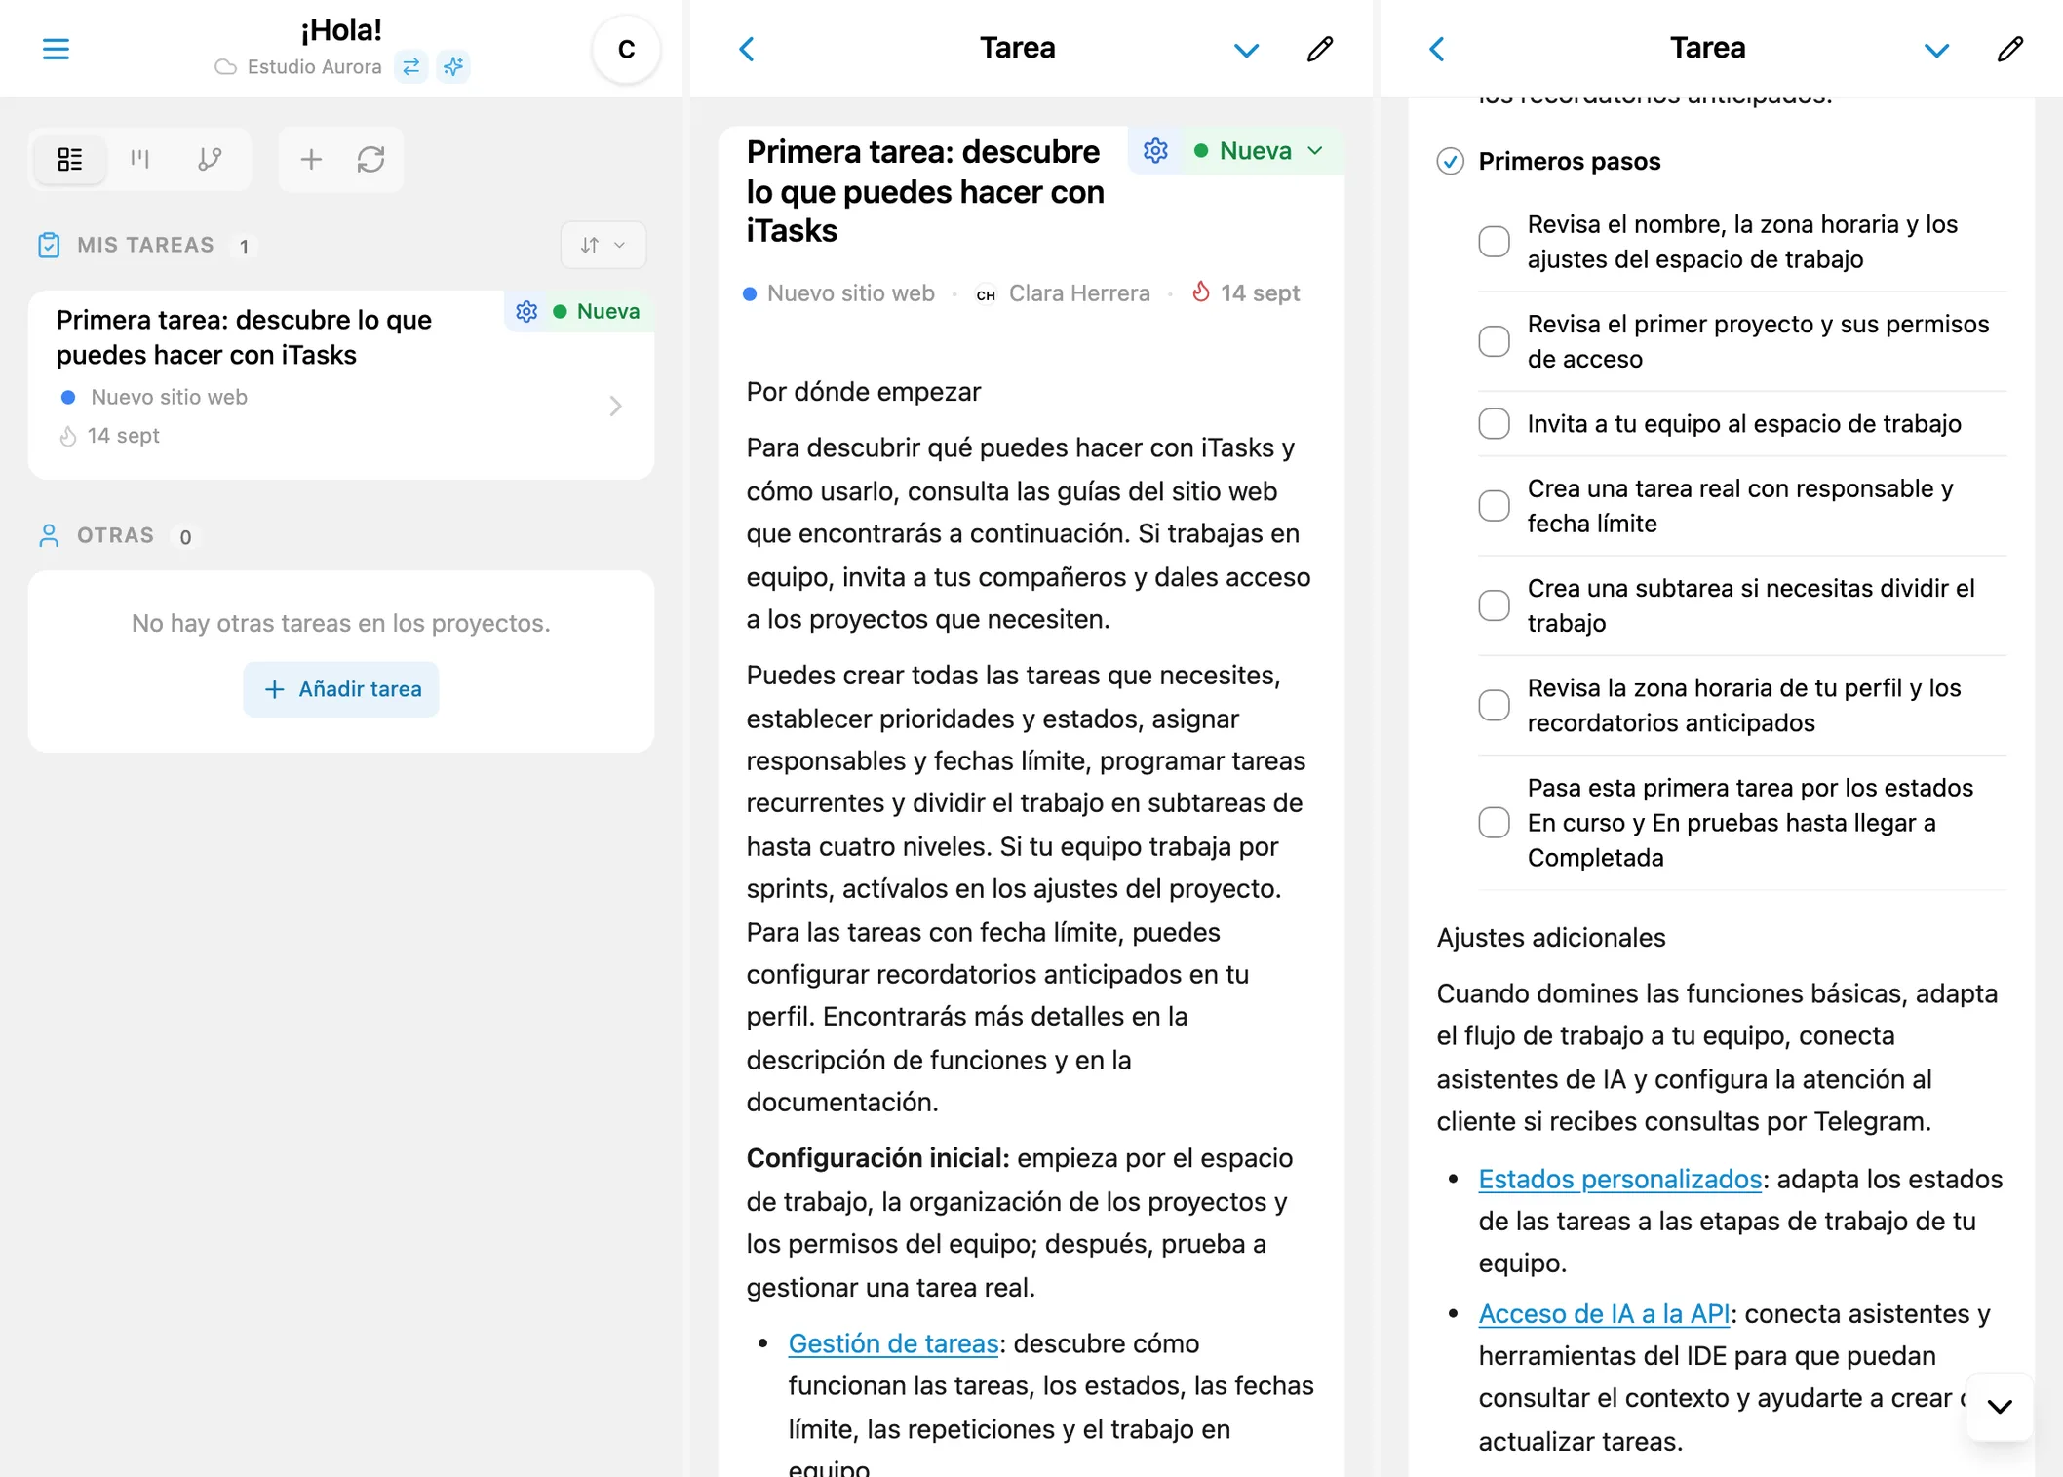
Task: Click the Ajustes adicionales heading
Action: 1550,937
